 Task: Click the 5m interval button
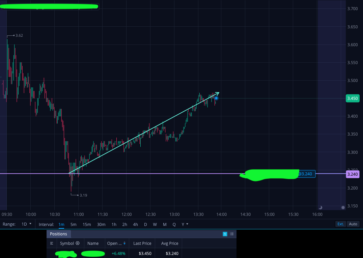pos(74,225)
